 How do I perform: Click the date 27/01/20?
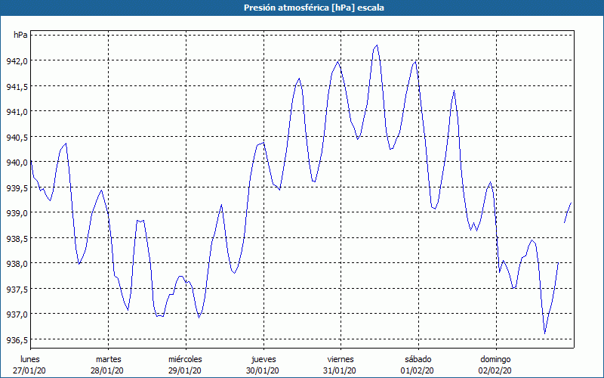pos(29,370)
